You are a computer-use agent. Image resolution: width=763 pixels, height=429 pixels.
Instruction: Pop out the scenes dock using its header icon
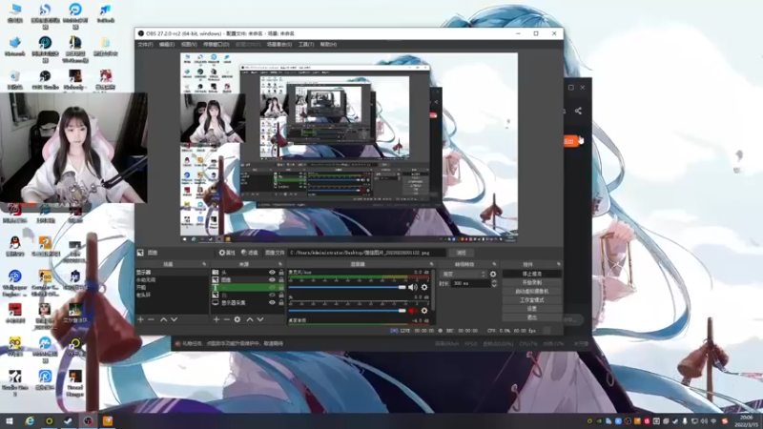(x=204, y=264)
